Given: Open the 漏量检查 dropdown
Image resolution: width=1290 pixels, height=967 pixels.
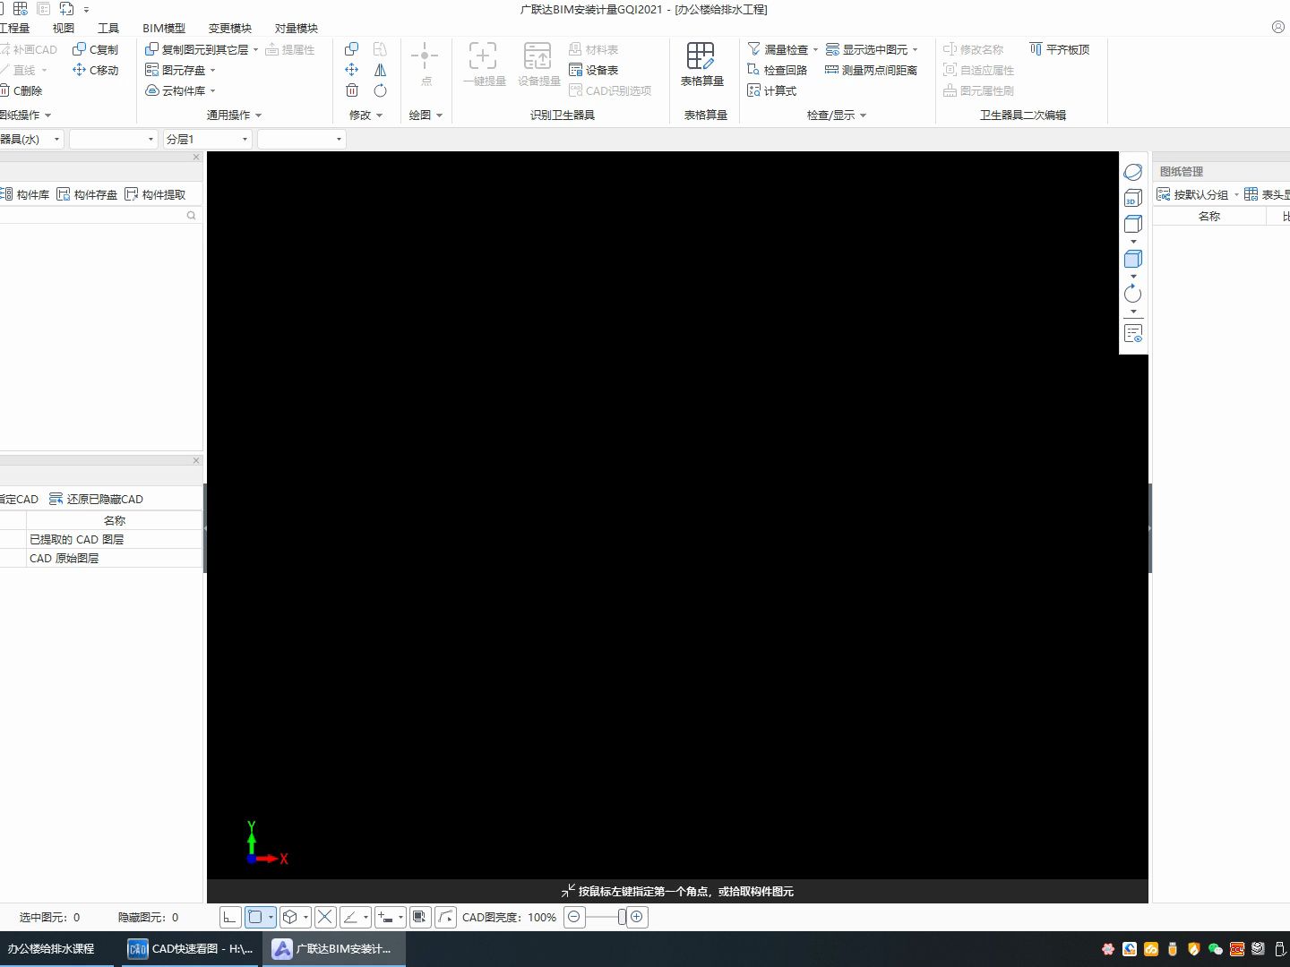Looking at the screenshot, I should click(815, 49).
